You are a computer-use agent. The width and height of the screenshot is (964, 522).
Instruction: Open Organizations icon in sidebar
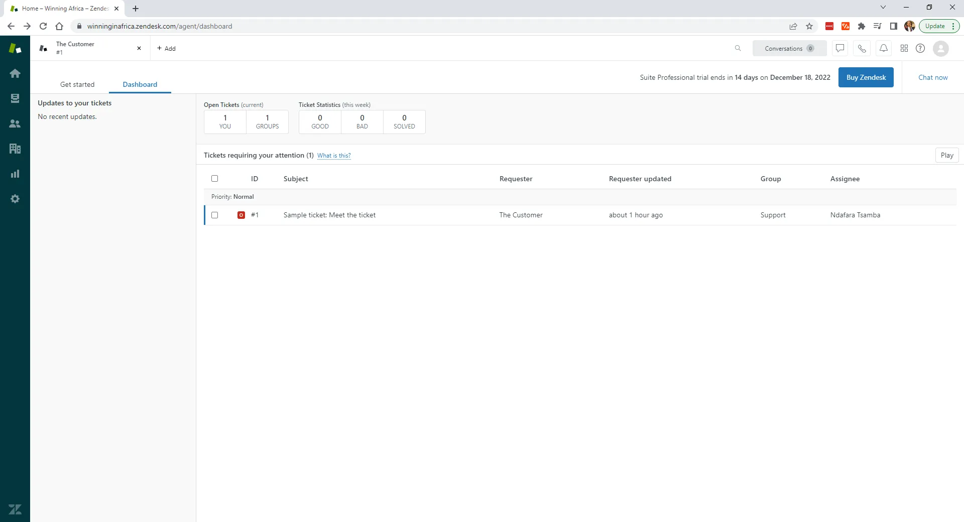coord(15,149)
